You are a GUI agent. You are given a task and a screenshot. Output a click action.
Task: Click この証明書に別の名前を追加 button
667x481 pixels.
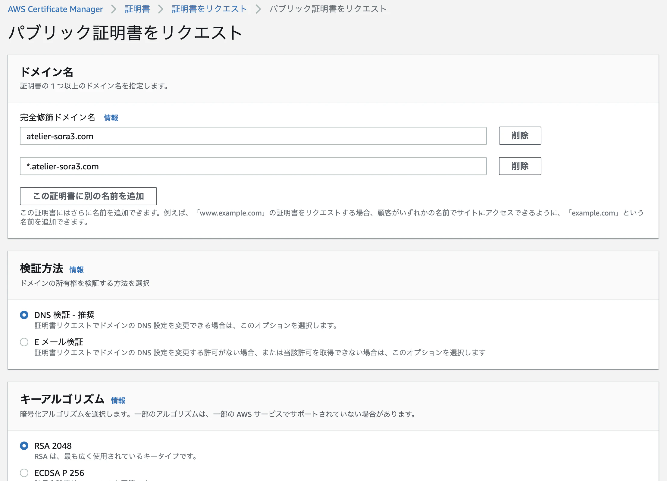(x=88, y=196)
